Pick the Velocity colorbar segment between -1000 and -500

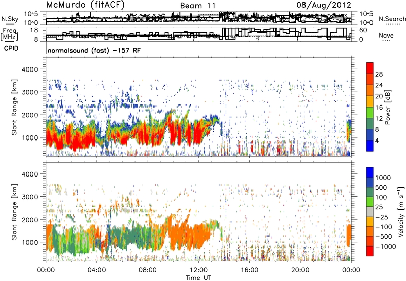pyautogui.click(x=370, y=241)
